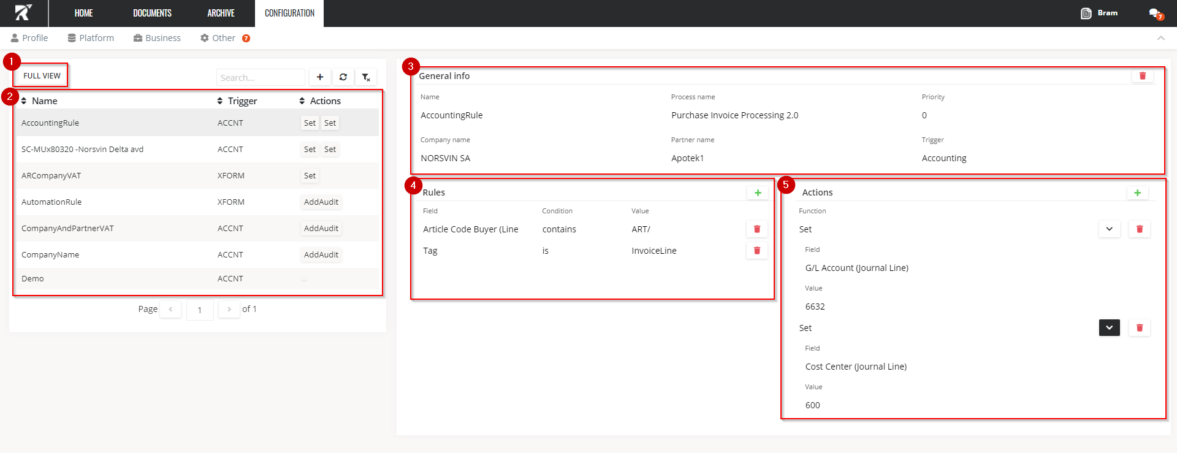The image size is (1177, 453).
Task: Sort the list by Name column
Action: point(40,101)
